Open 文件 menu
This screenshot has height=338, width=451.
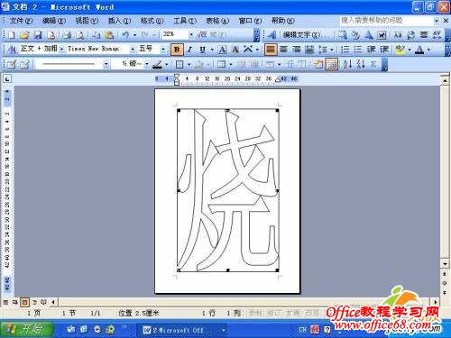(x=21, y=21)
